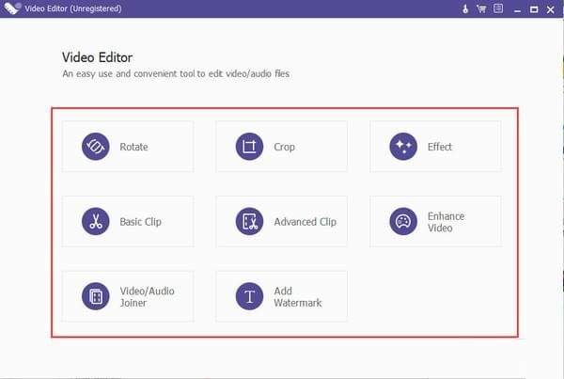This screenshot has width=564, height=379.
Task: Click the 'Video Editor' heading text
Action: [x=97, y=57]
